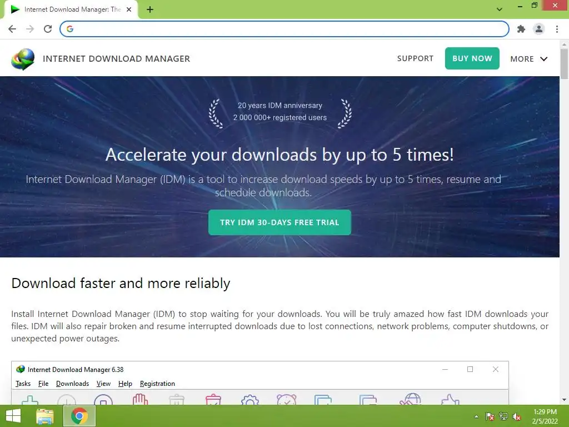Open the File menu in the IDM screenshot
The height and width of the screenshot is (427, 569).
43,384
